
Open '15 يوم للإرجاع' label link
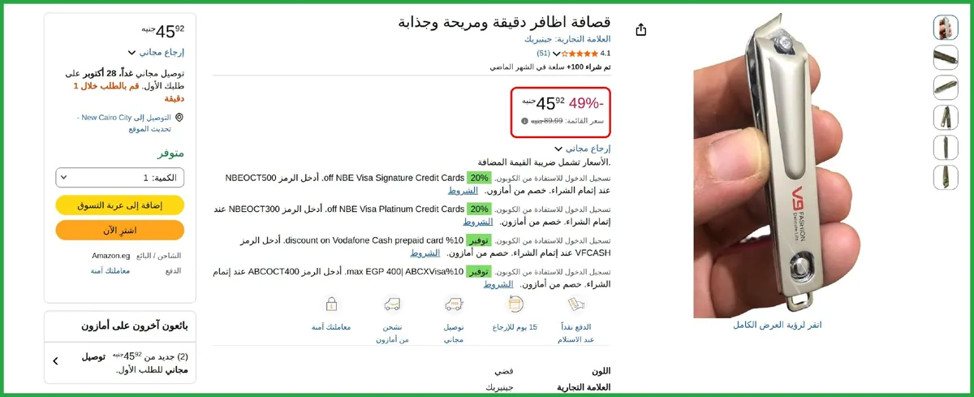[x=515, y=327]
